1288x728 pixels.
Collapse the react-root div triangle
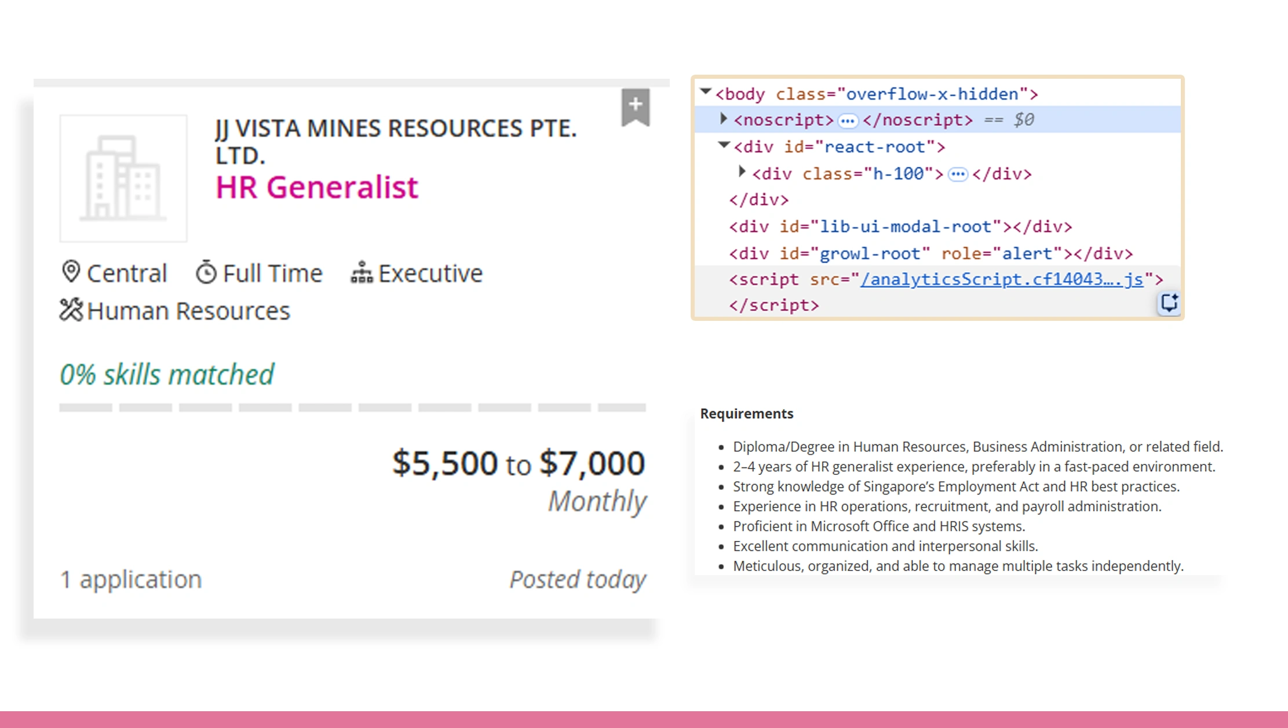point(723,145)
